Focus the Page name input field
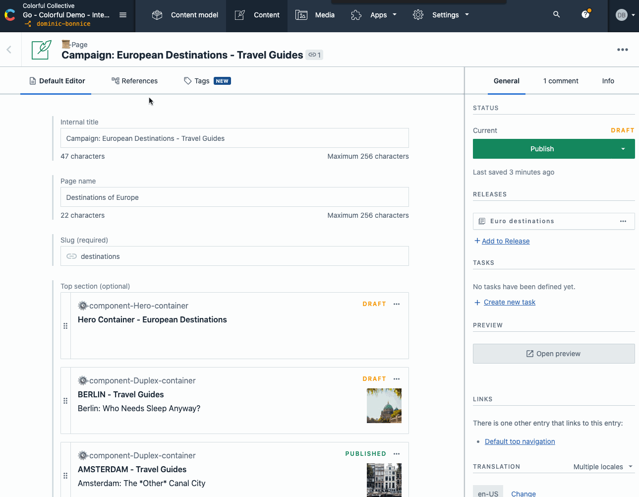The height and width of the screenshot is (497, 639). point(234,197)
